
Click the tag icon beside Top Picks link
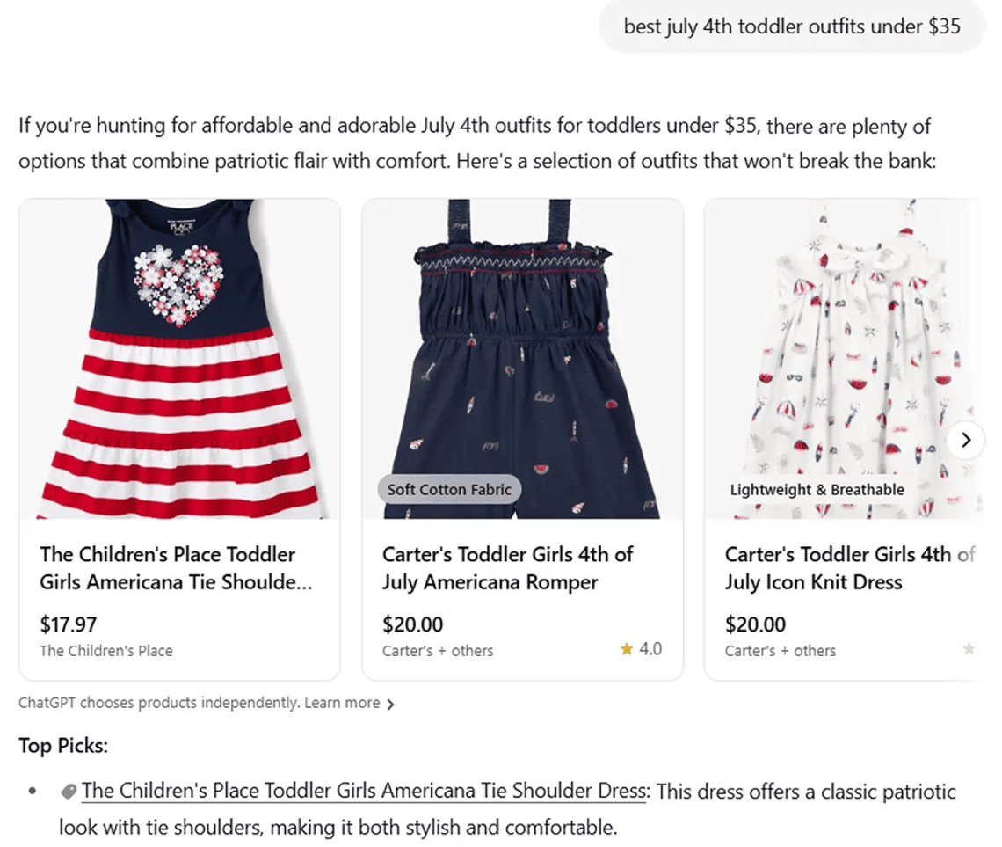[x=68, y=792]
